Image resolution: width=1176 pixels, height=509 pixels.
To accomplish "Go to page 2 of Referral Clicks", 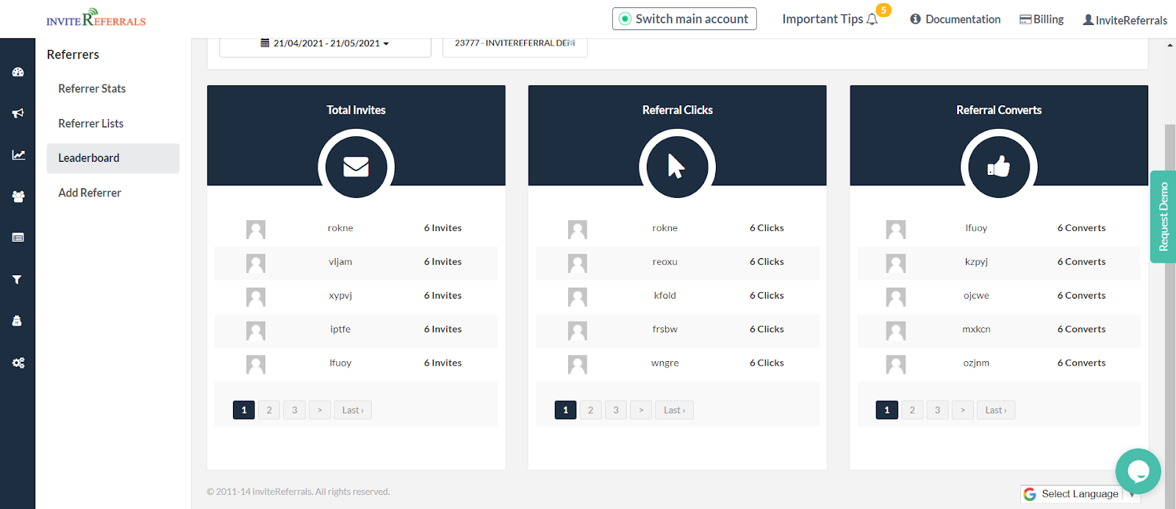I will (591, 410).
